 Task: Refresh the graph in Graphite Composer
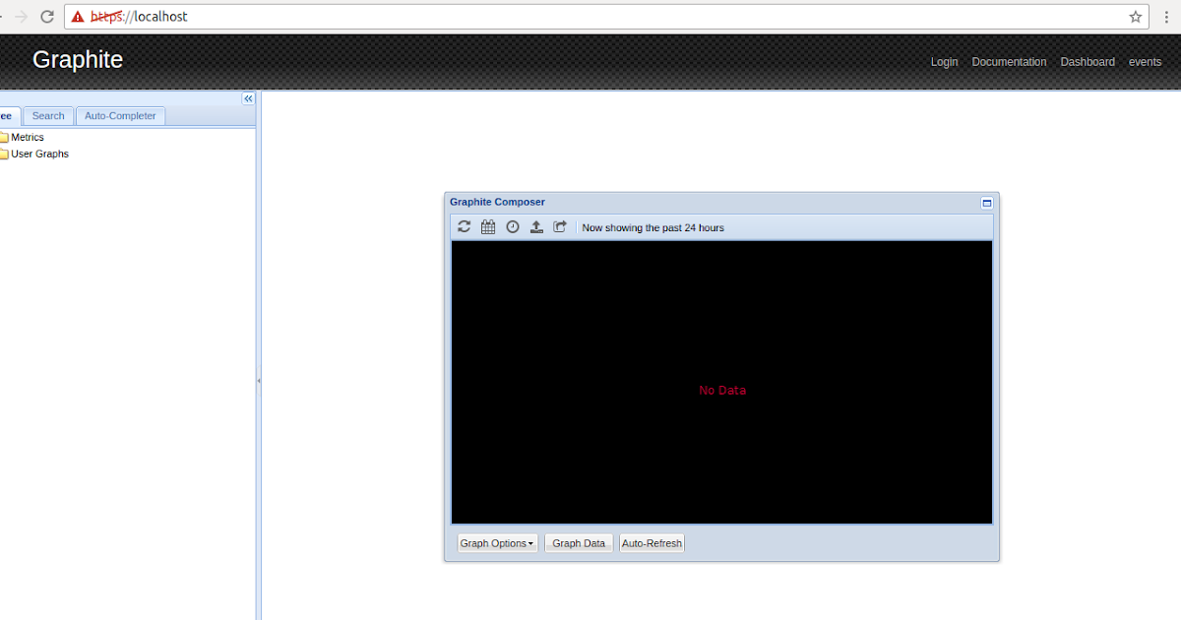pos(464,226)
